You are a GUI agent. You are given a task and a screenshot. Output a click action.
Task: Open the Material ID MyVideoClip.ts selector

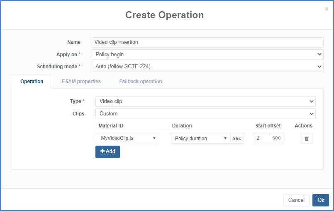tap(127, 138)
